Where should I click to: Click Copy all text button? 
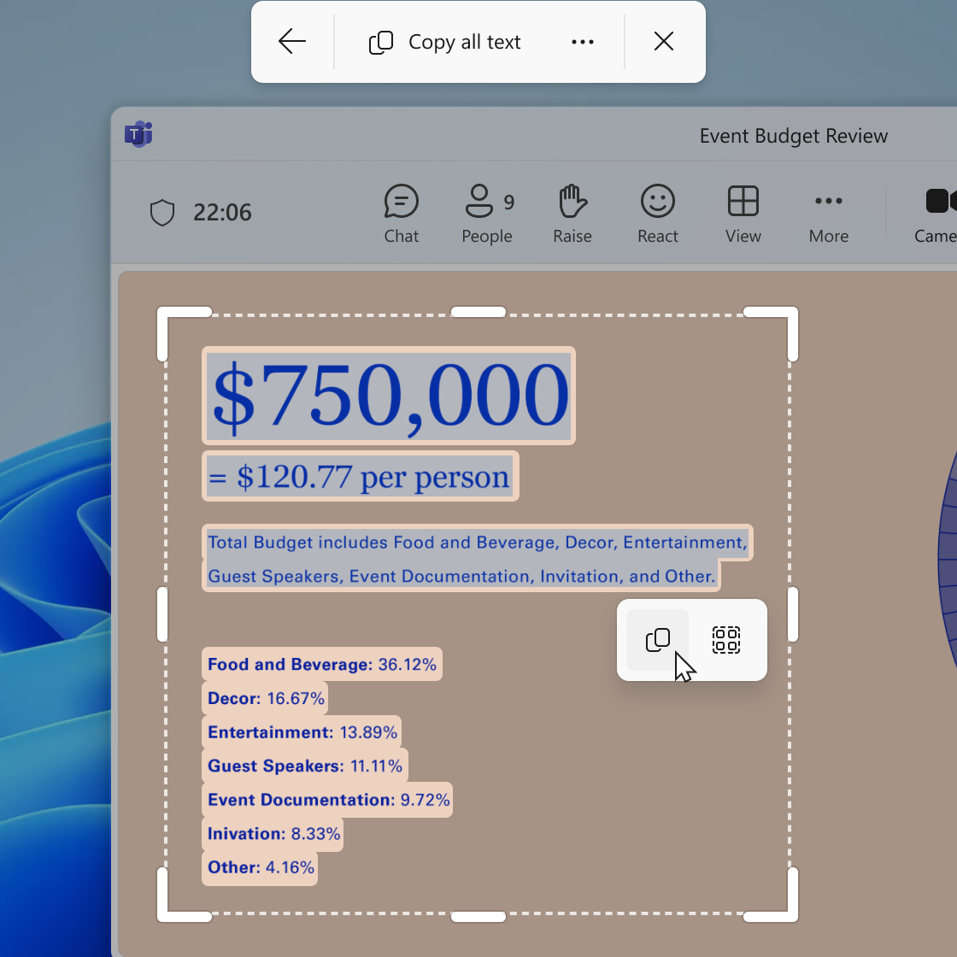(x=445, y=42)
